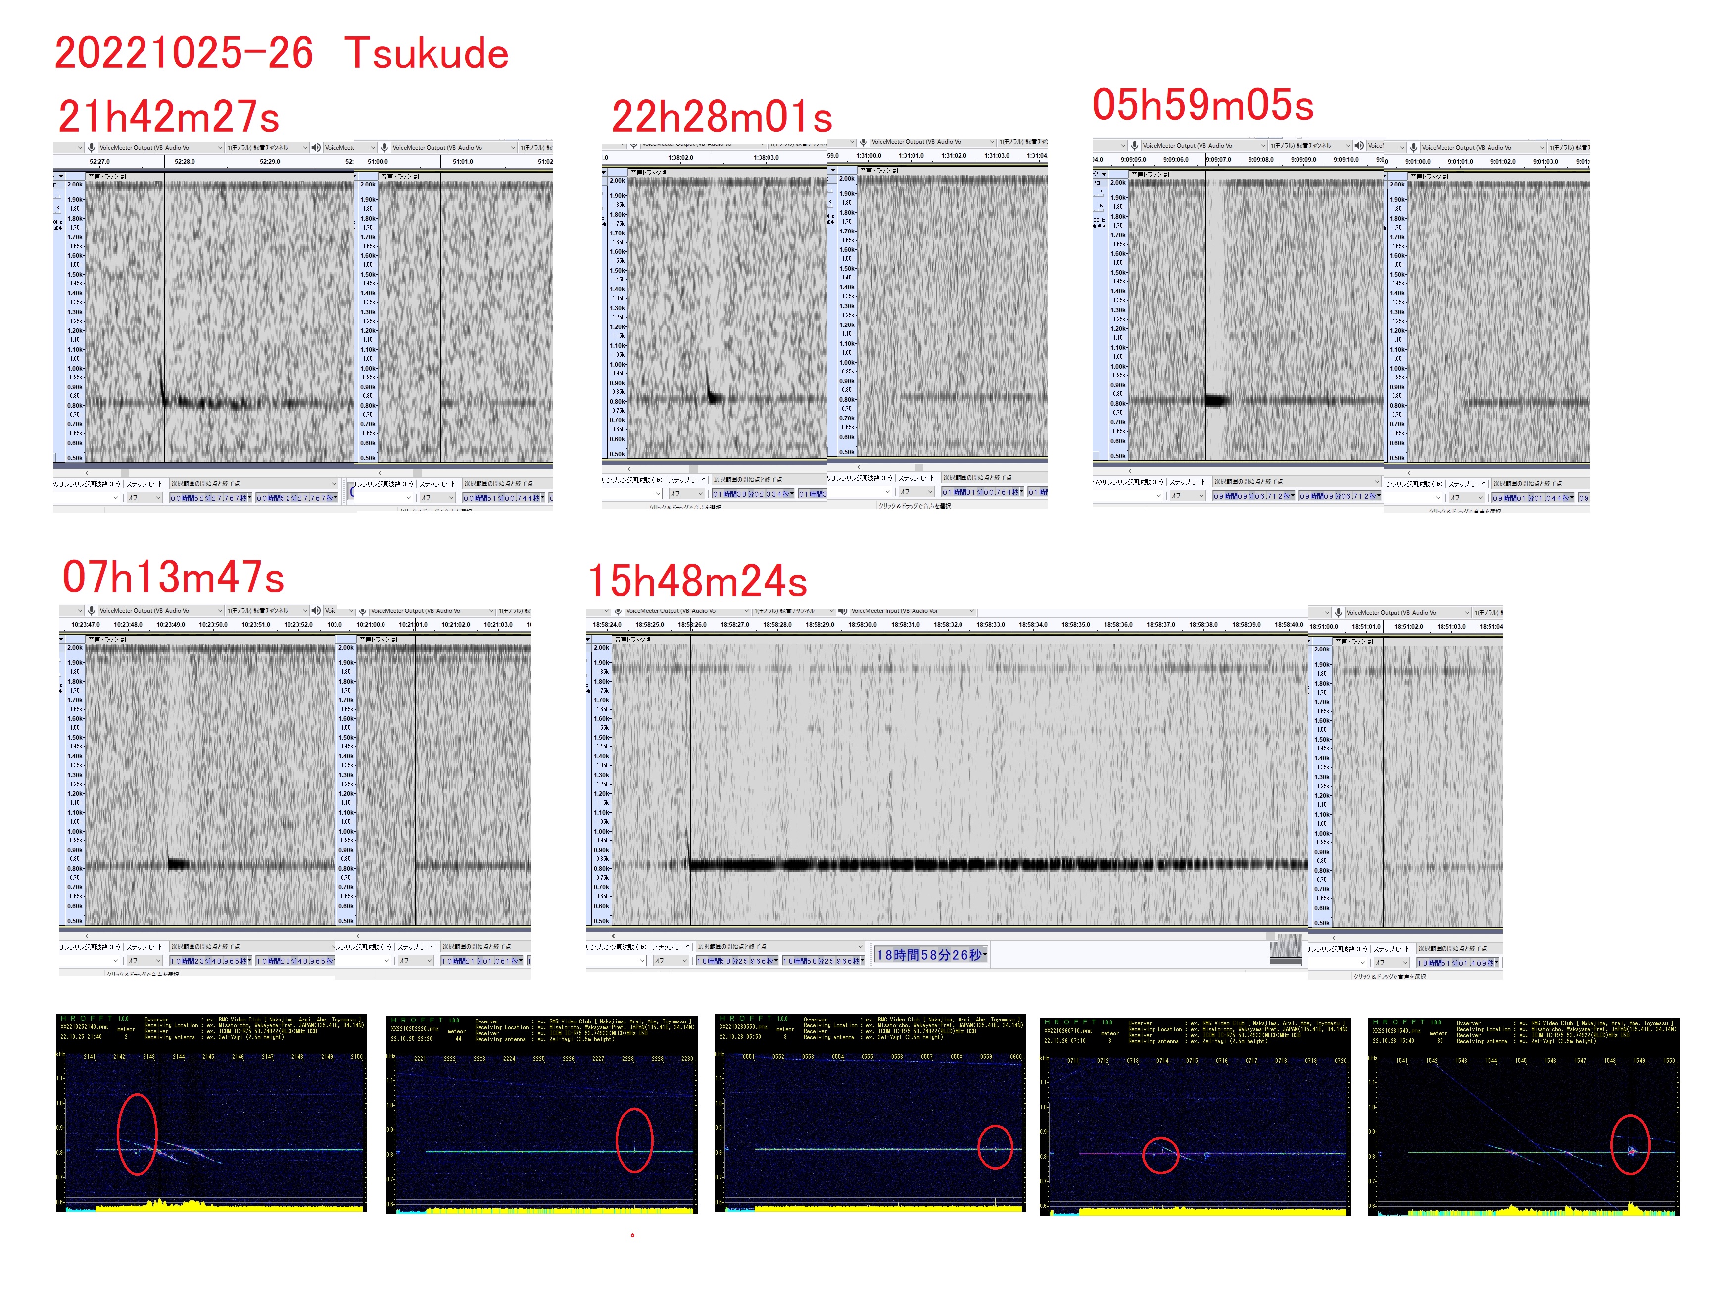
Task: Click selection start field 00時間52分27.767秒
Action: pyautogui.click(x=210, y=498)
